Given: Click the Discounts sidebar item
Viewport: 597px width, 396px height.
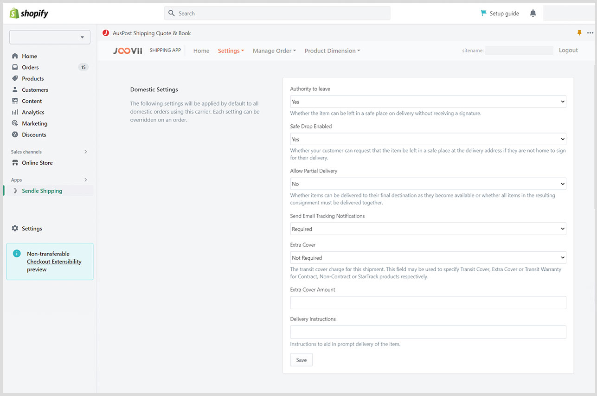Looking at the screenshot, I should click(34, 134).
